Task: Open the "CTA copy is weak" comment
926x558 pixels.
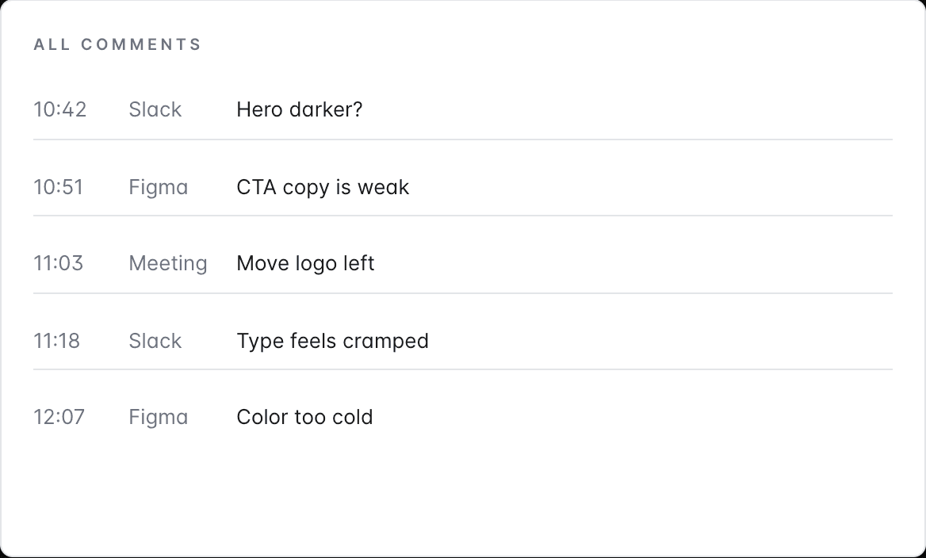Action: 323,187
